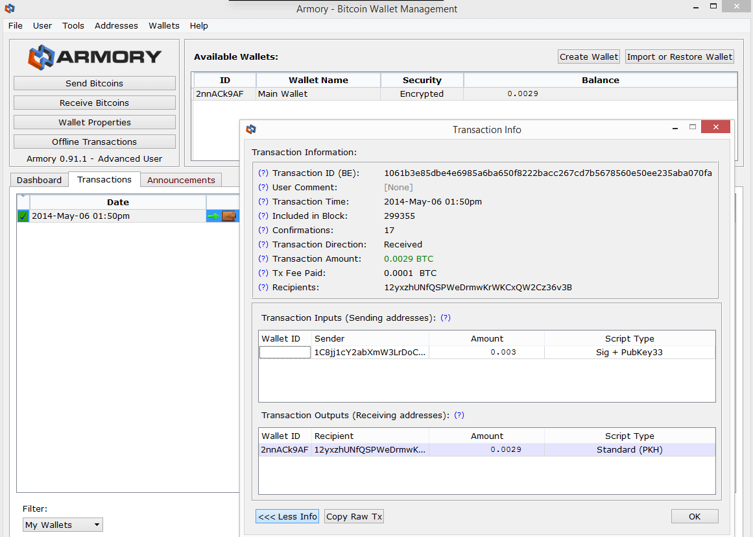Image resolution: width=753 pixels, height=537 pixels.
Task: Sort wallets by the ID column header
Action: point(225,81)
